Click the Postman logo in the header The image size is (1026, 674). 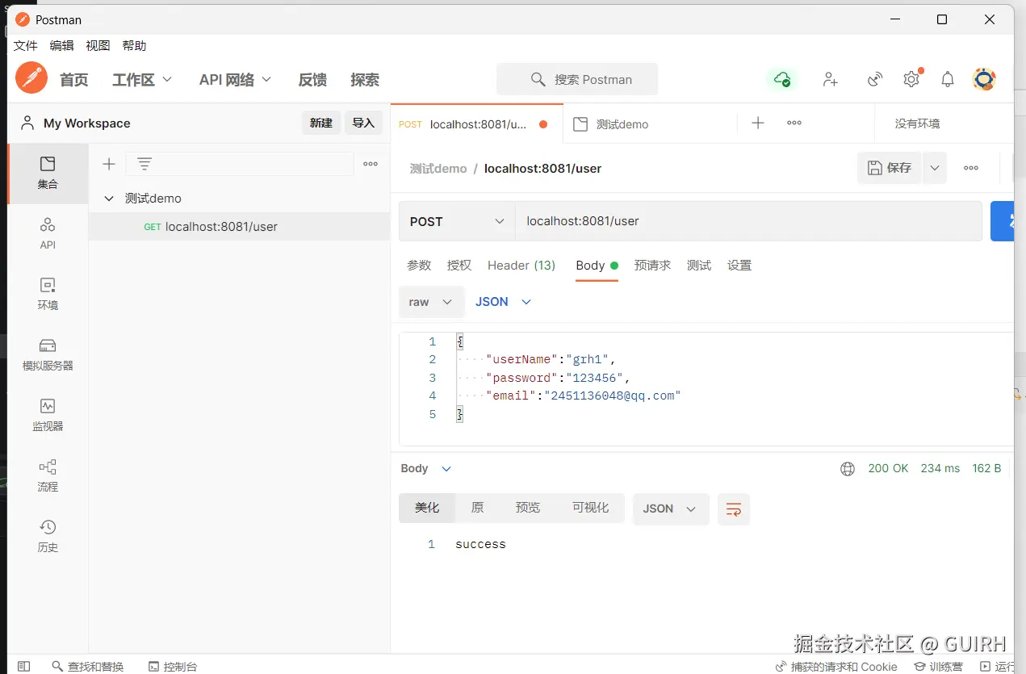[x=31, y=78]
